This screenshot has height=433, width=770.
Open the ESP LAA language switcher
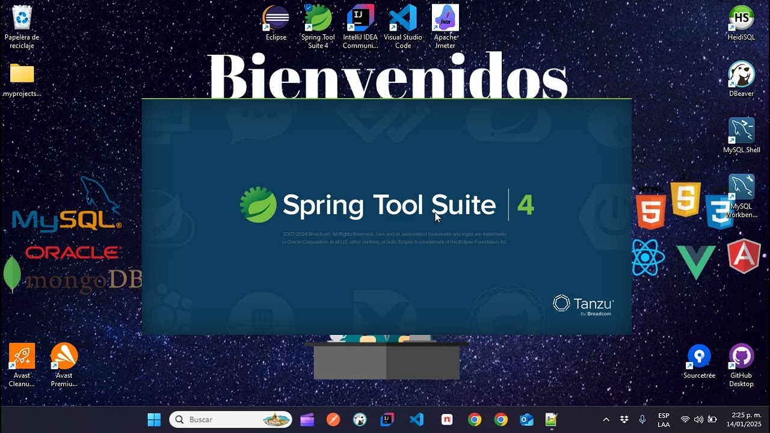[x=664, y=420]
